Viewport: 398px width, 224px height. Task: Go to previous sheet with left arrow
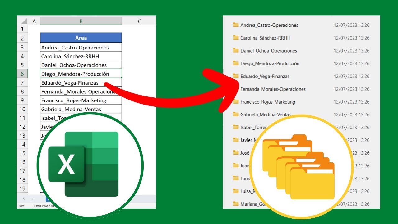tap(24, 198)
